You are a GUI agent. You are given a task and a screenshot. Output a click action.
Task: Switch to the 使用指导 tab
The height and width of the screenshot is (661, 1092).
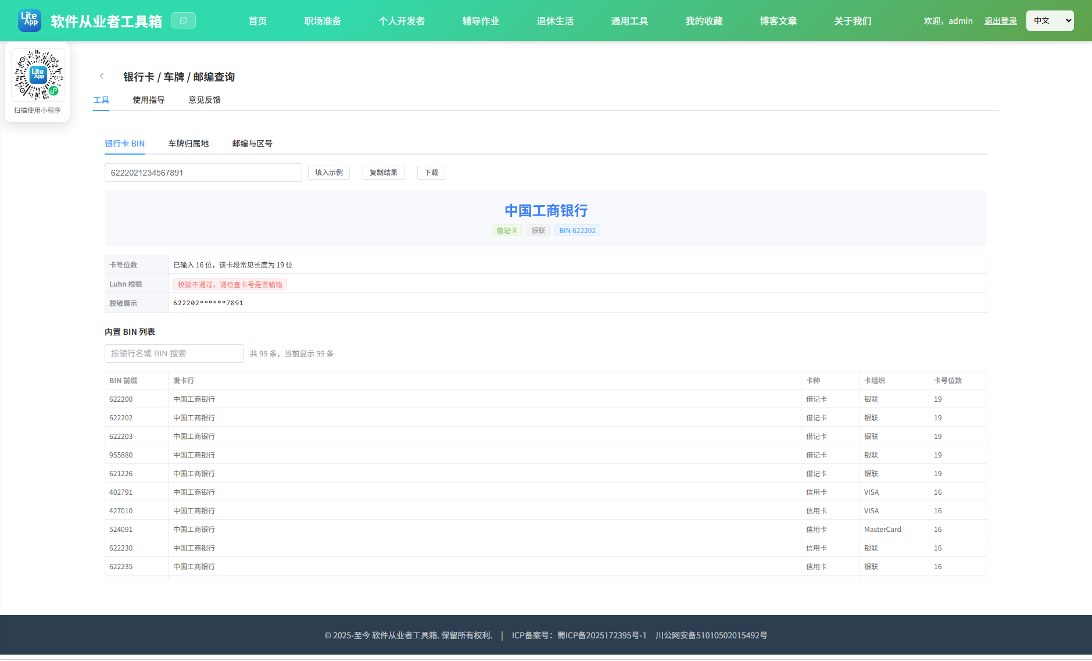pos(148,100)
